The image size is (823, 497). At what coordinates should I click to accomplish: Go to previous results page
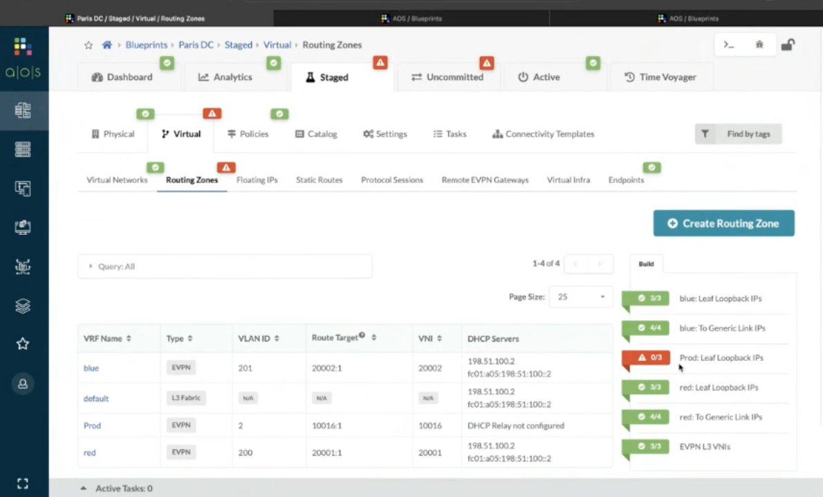pos(576,263)
